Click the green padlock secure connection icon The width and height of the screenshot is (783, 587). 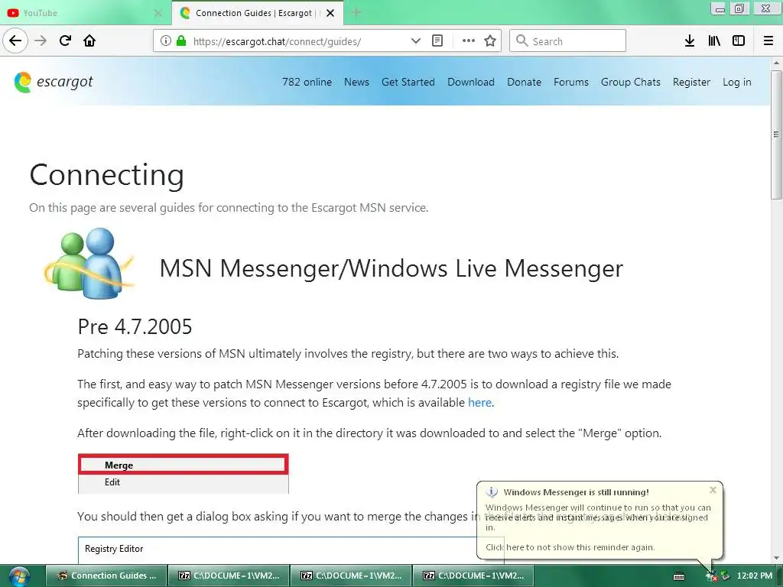(181, 41)
